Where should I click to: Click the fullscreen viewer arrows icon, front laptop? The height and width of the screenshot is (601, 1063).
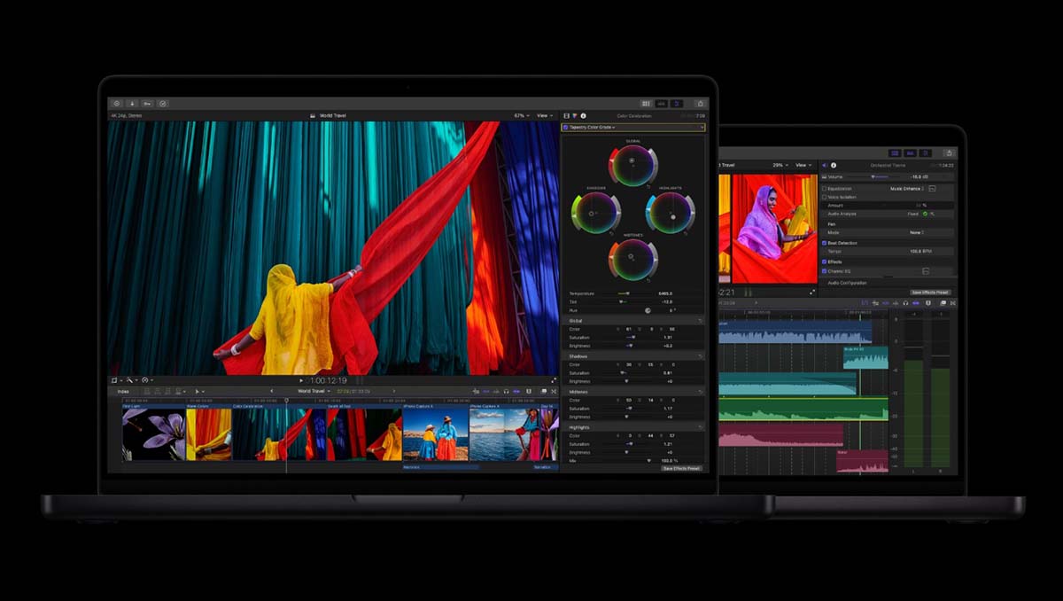554,380
